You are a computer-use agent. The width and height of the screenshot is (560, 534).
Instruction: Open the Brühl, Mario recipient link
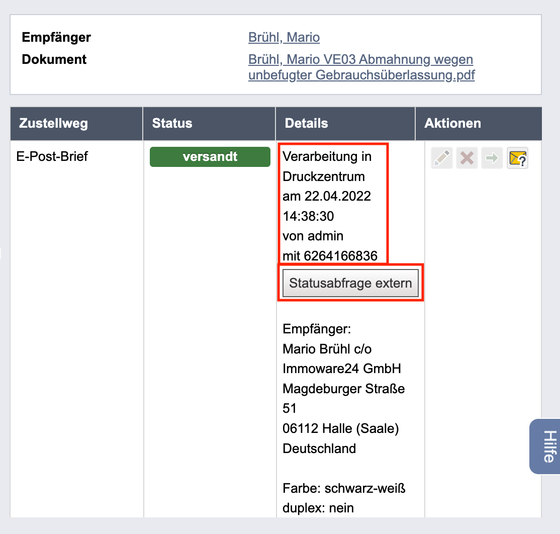(x=284, y=37)
